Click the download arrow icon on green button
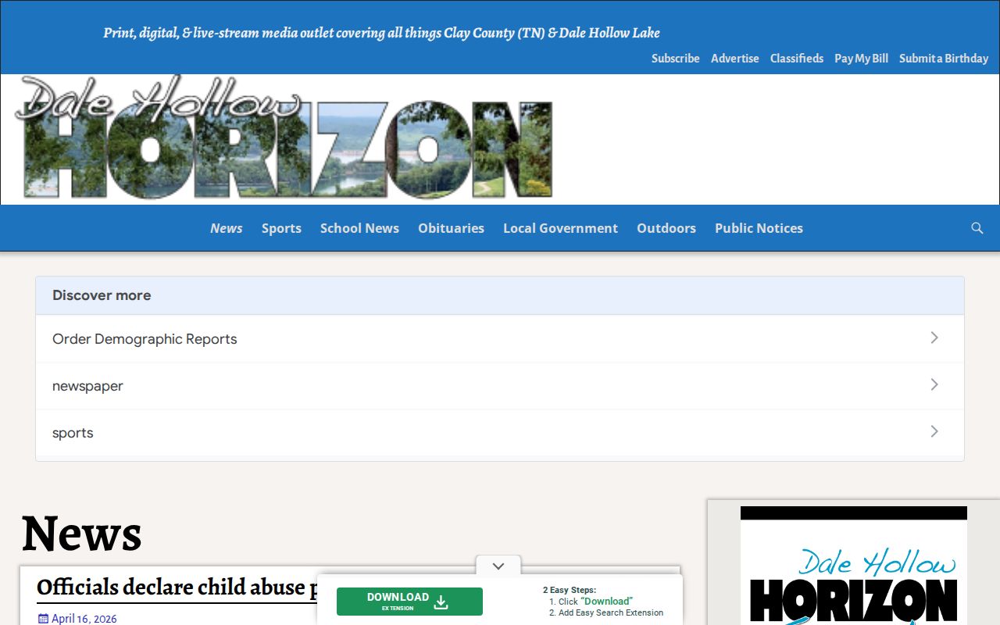 441,602
